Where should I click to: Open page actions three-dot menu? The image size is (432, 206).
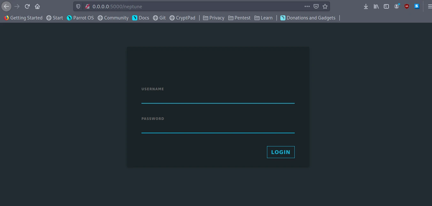point(307,6)
